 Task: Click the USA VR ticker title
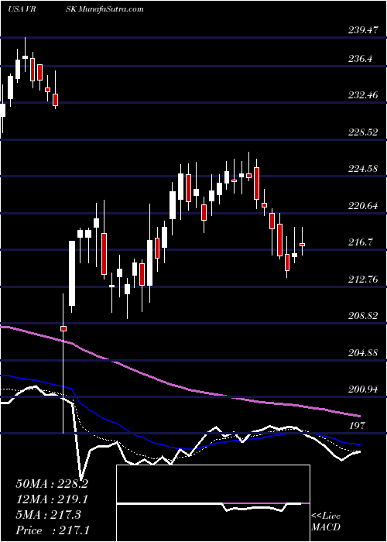pyautogui.click(x=22, y=9)
